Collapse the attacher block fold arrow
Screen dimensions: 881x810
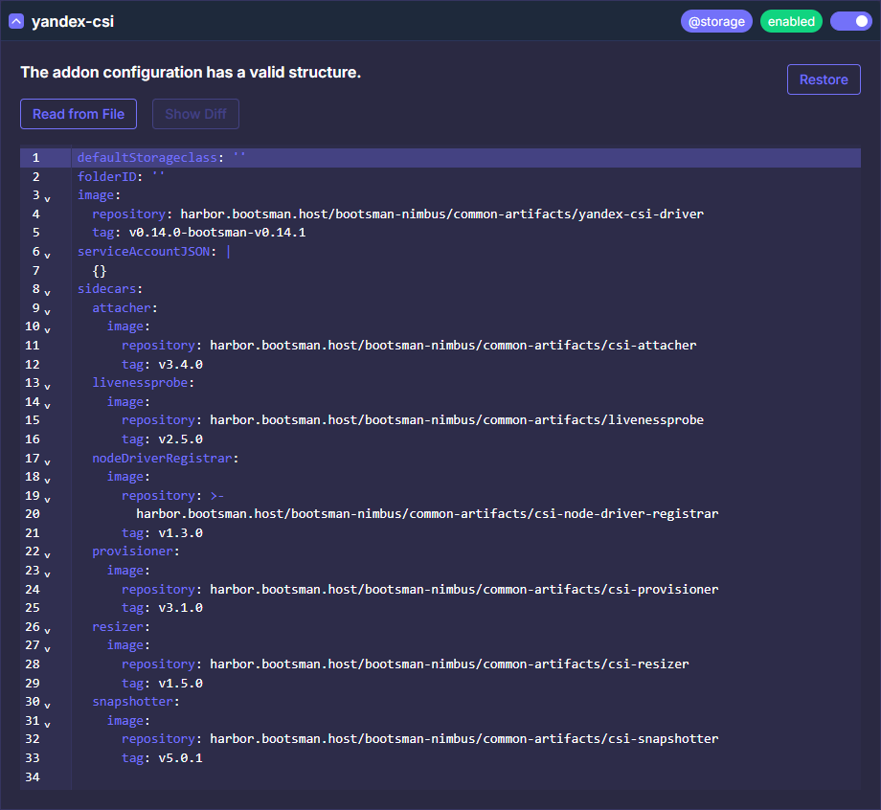click(48, 311)
